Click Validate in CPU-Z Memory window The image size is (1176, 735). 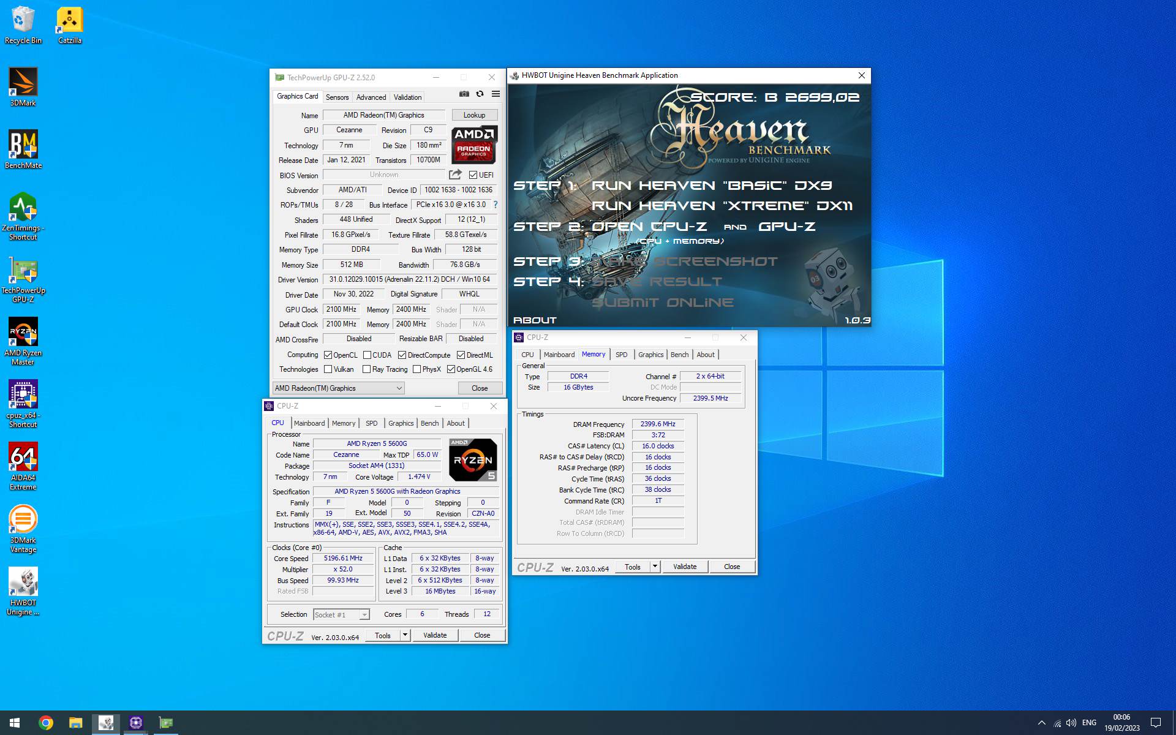pyautogui.click(x=685, y=567)
